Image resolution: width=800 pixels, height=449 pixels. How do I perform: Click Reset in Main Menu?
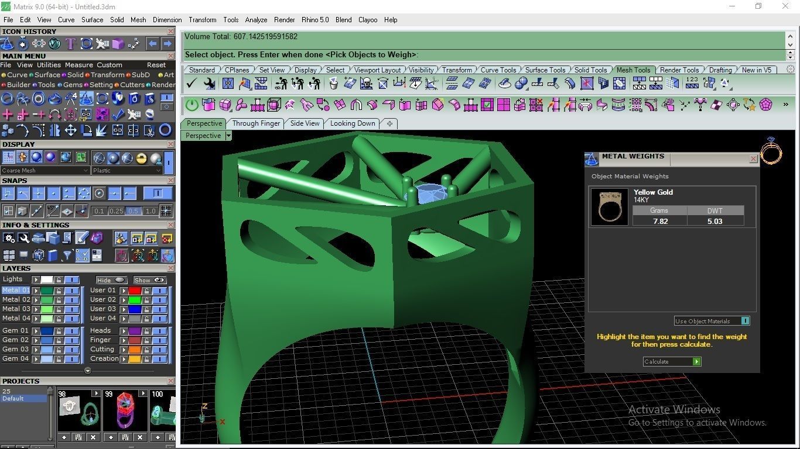(156, 65)
